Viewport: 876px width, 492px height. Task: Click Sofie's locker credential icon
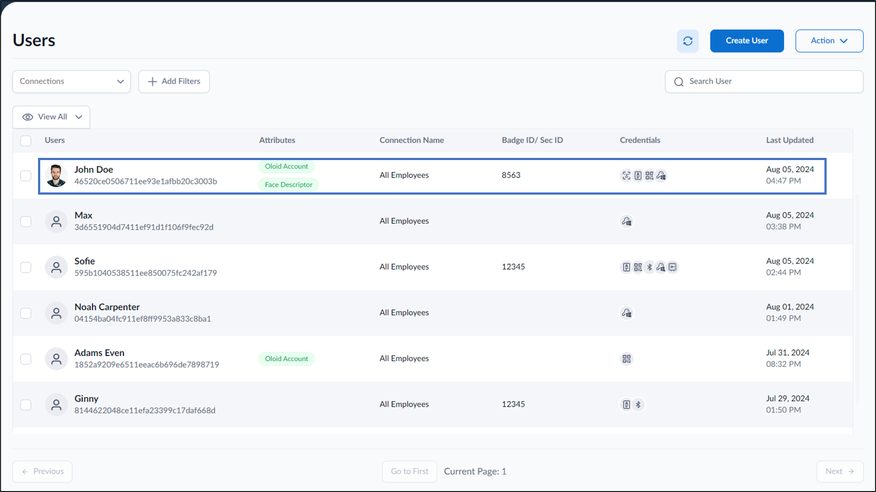point(672,267)
